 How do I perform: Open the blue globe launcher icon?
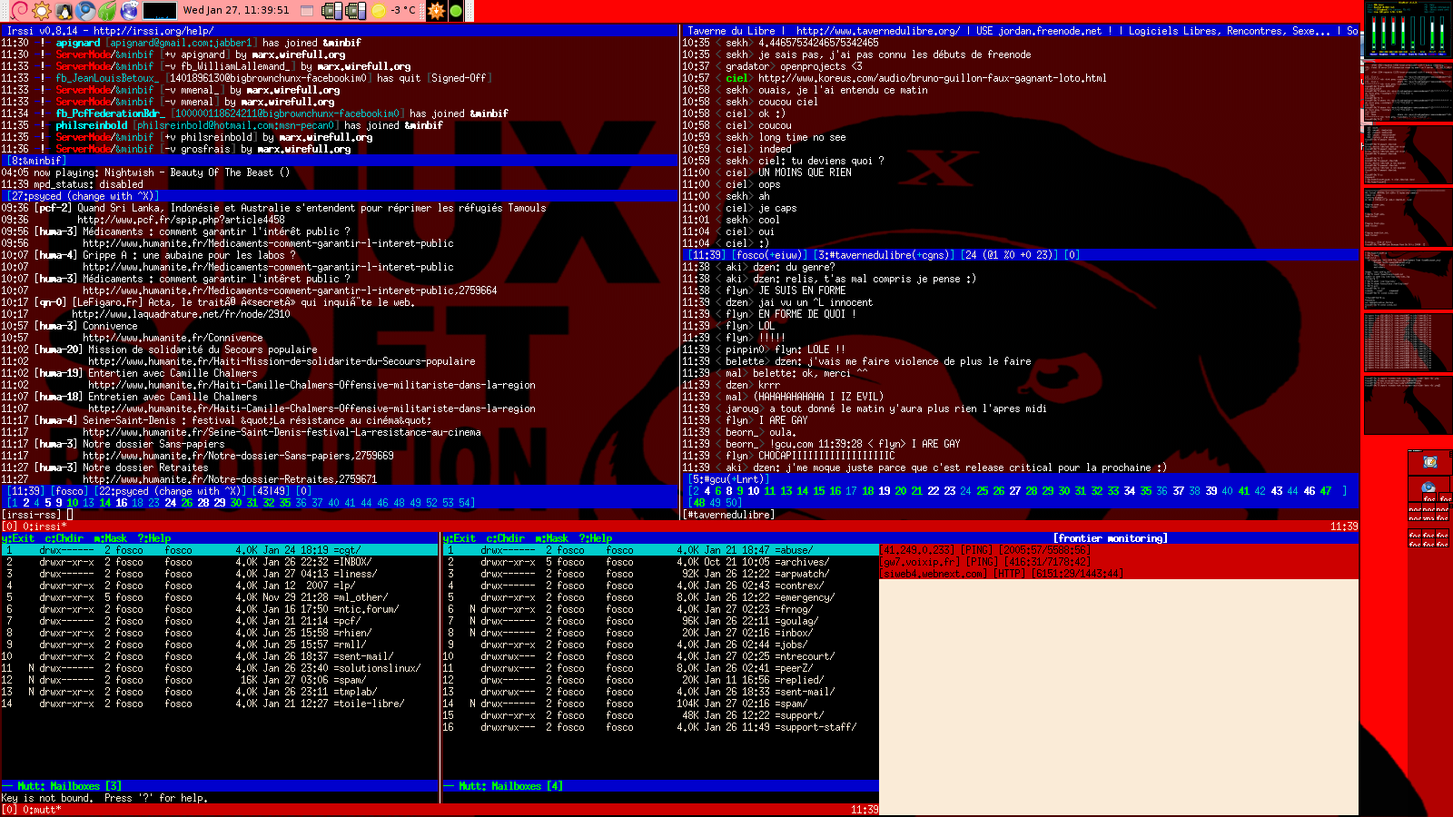point(130,11)
